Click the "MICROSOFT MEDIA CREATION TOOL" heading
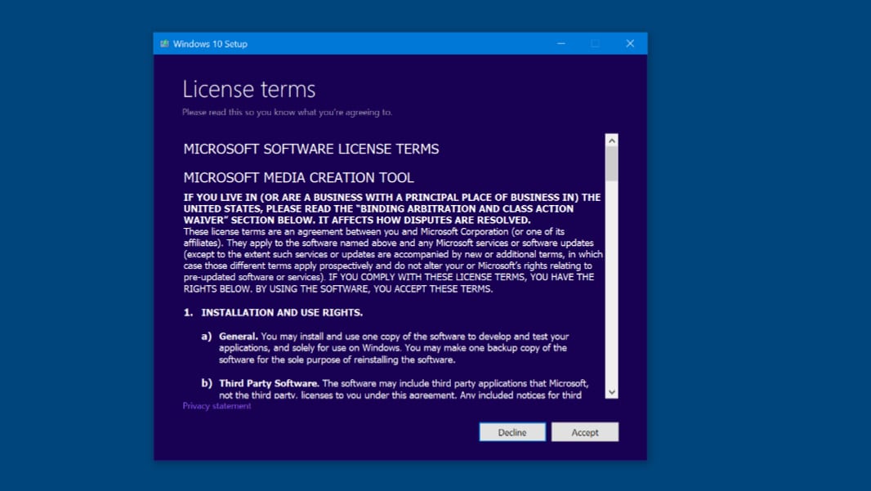The height and width of the screenshot is (491, 871). (x=298, y=177)
